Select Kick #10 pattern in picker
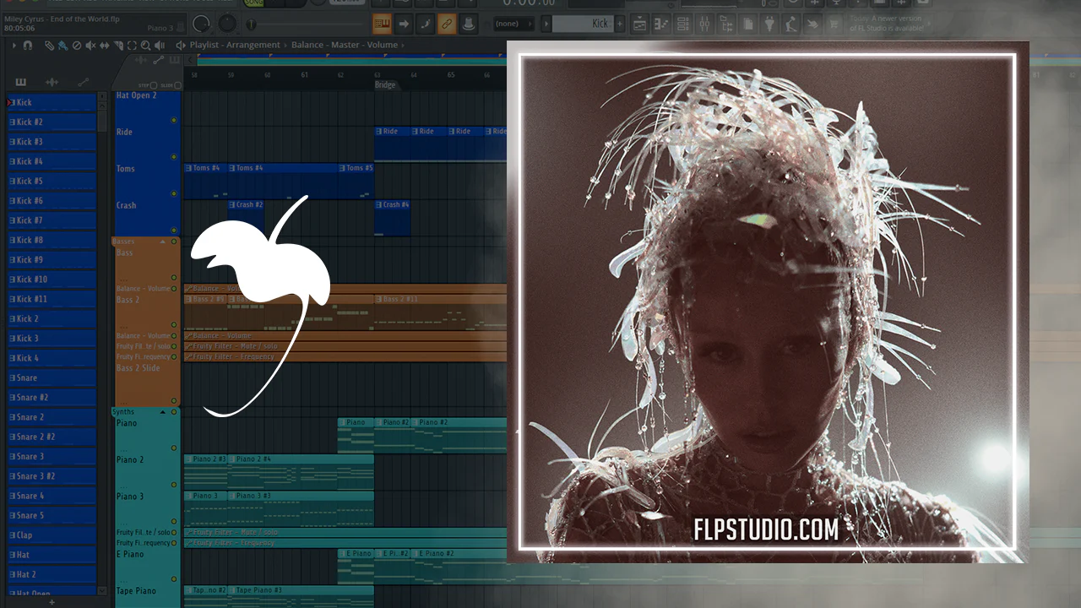Viewport: 1081px width, 608px height. (52, 280)
